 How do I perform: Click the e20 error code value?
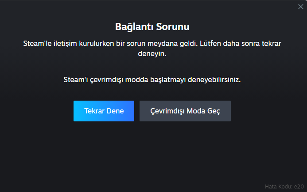pyautogui.click(x=299, y=186)
